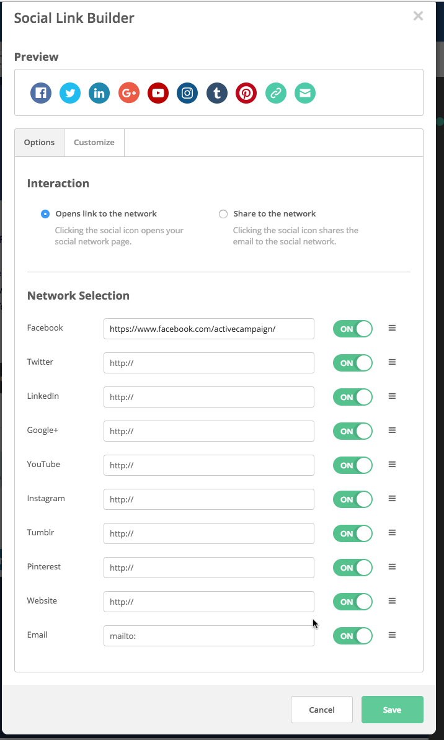444x740 pixels.
Task: Click the Google+ icon in preview
Action: coord(129,94)
